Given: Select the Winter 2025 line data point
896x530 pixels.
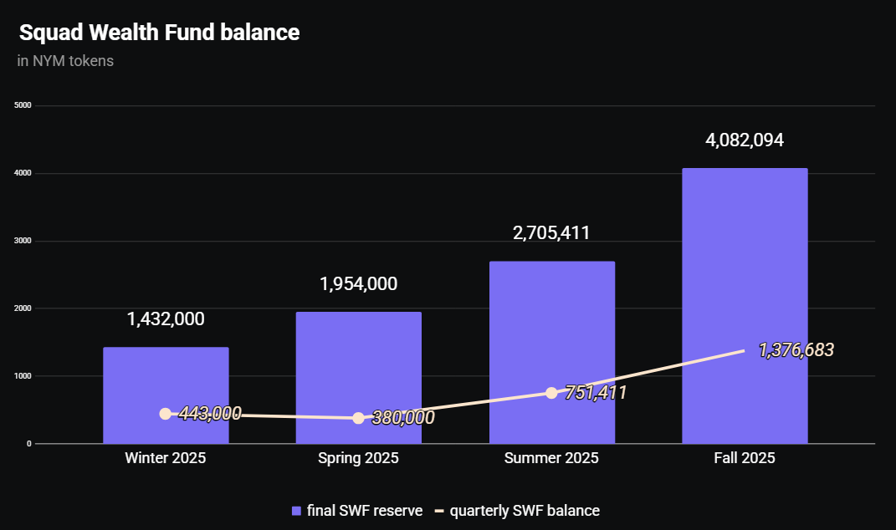Looking at the screenshot, I should click(x=166, y=414).
